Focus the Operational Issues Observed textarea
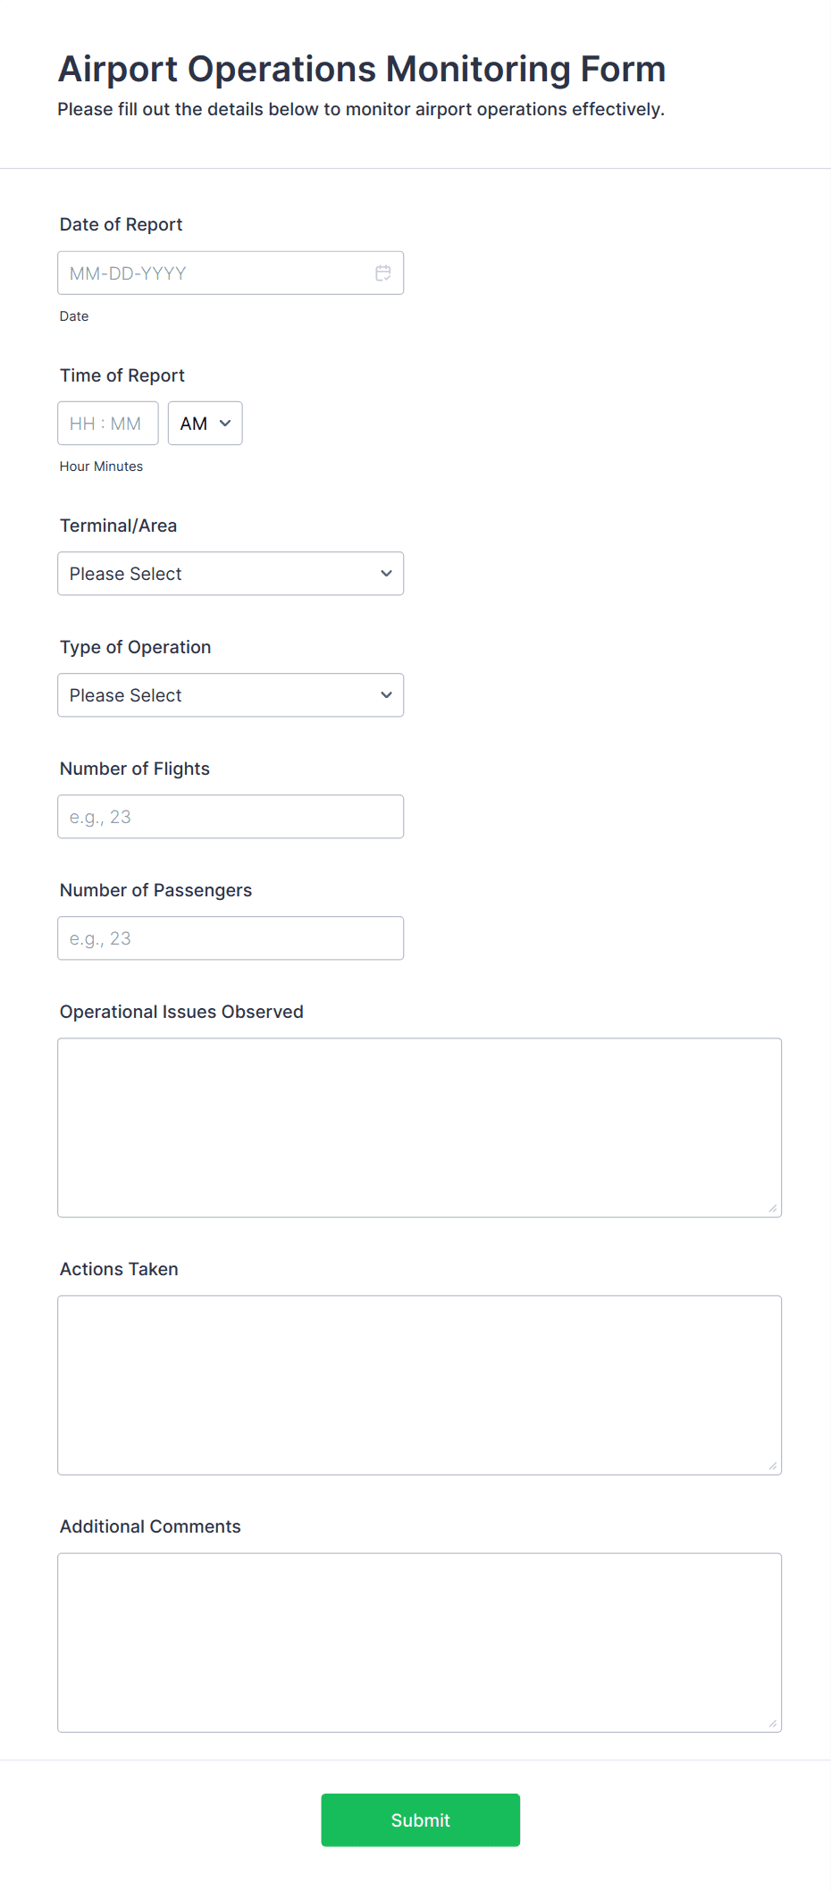831x1891 pixels. point(419,1127)
